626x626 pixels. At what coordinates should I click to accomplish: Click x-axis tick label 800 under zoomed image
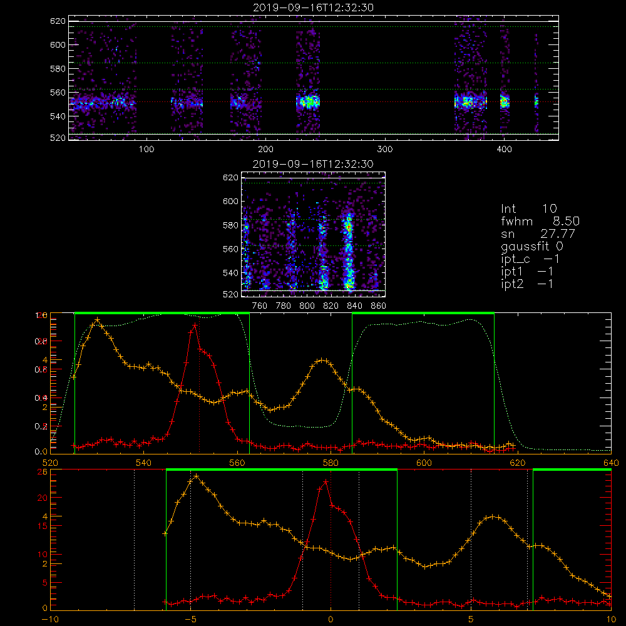[307, 306]
